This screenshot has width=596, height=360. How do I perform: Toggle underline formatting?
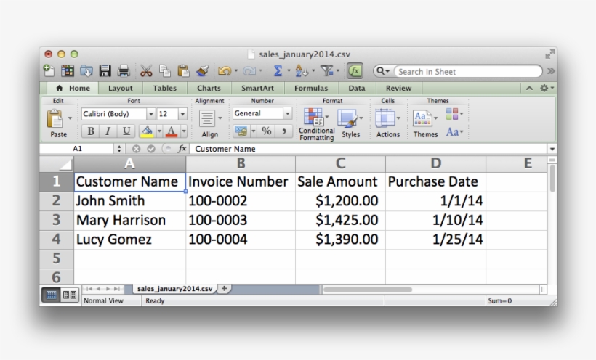point(126,131)
